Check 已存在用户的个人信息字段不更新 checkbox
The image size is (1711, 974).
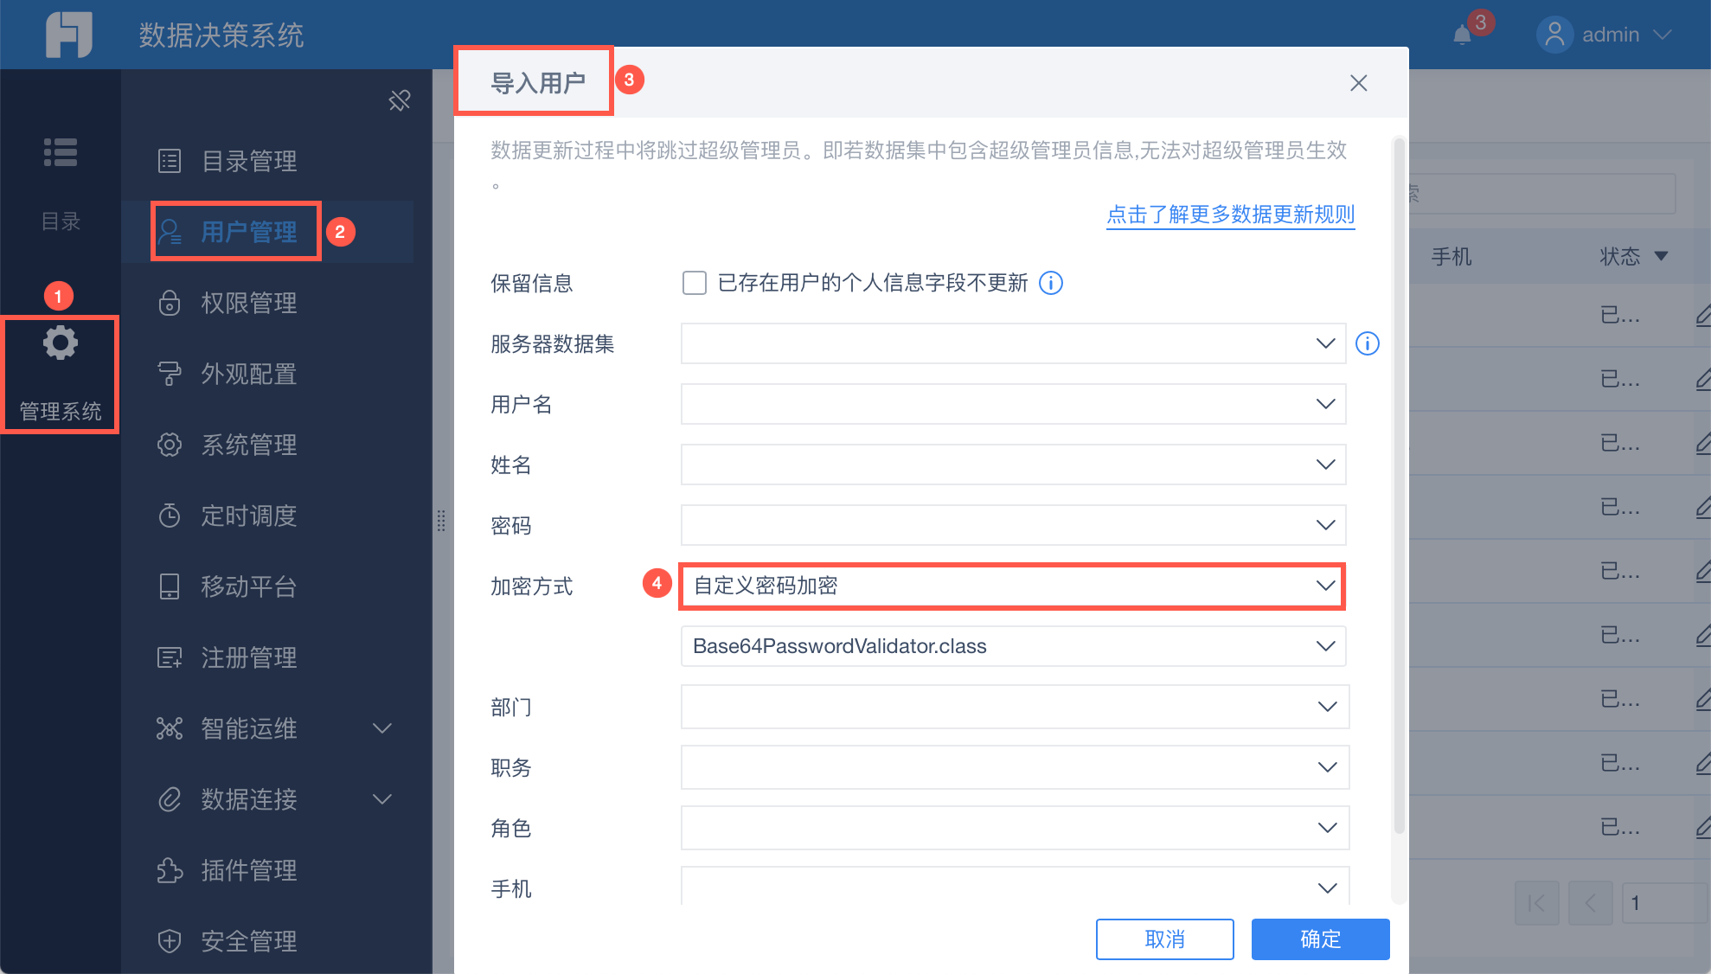pos(694,283)
